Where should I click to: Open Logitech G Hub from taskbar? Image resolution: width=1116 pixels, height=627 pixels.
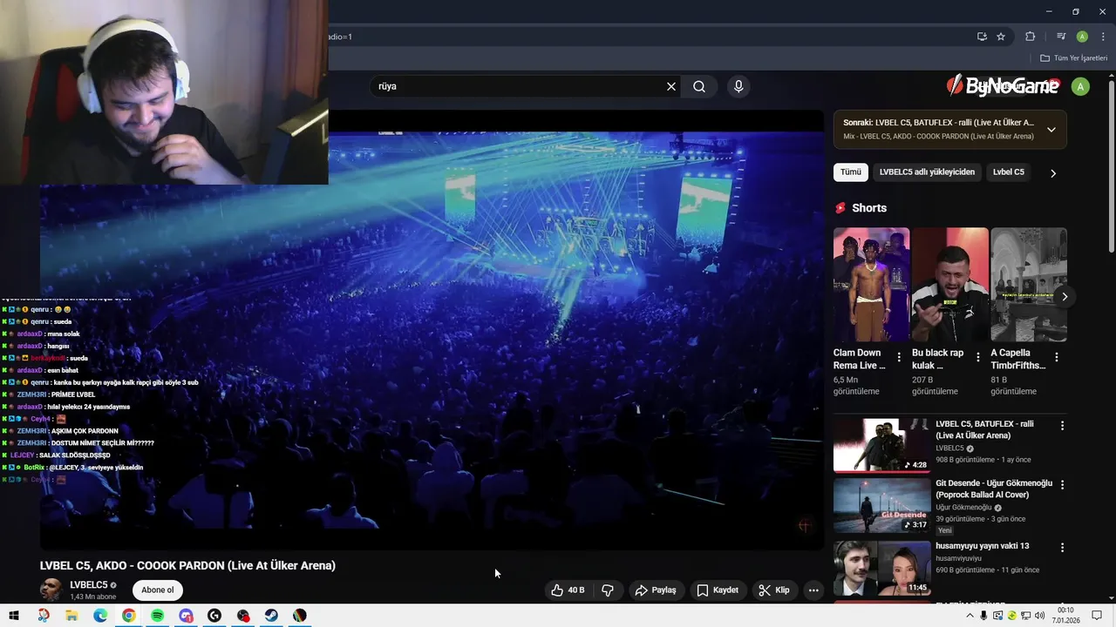214,616
